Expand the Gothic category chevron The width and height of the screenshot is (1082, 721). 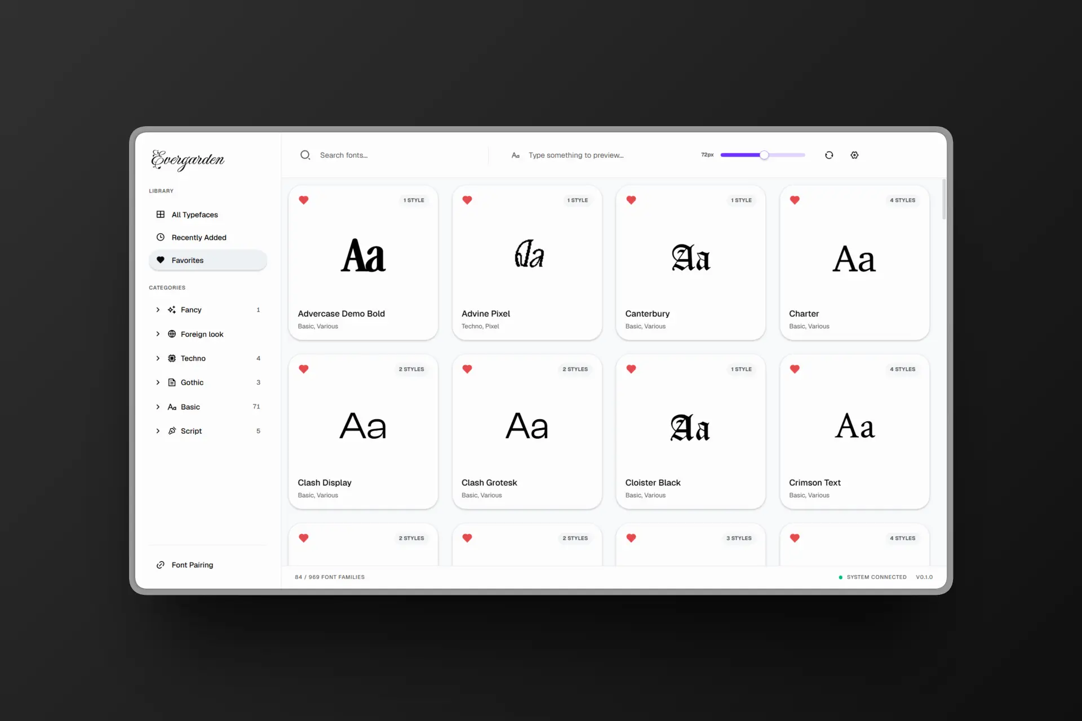(158, 382)
